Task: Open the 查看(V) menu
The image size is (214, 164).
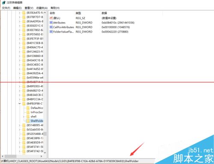Action: 29,8
